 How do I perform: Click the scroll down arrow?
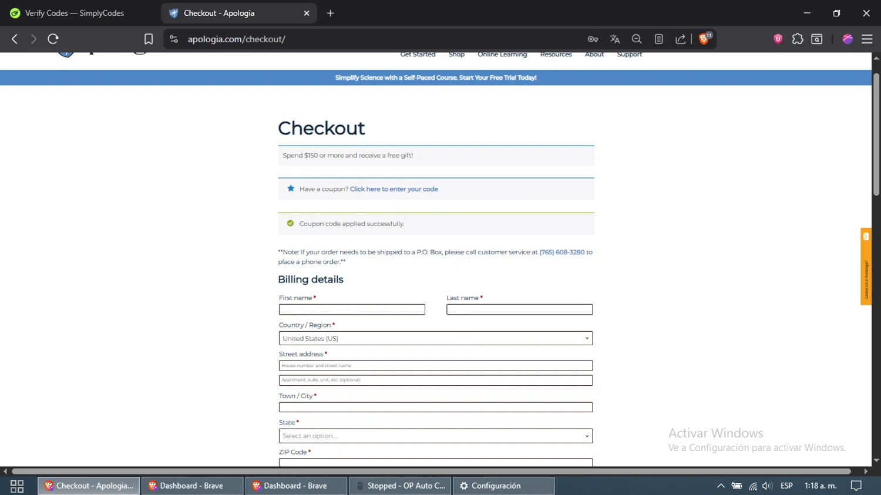[876, 461]
